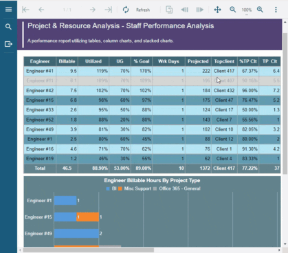
Task: Click projected value 222
Action: coord(198,71)
